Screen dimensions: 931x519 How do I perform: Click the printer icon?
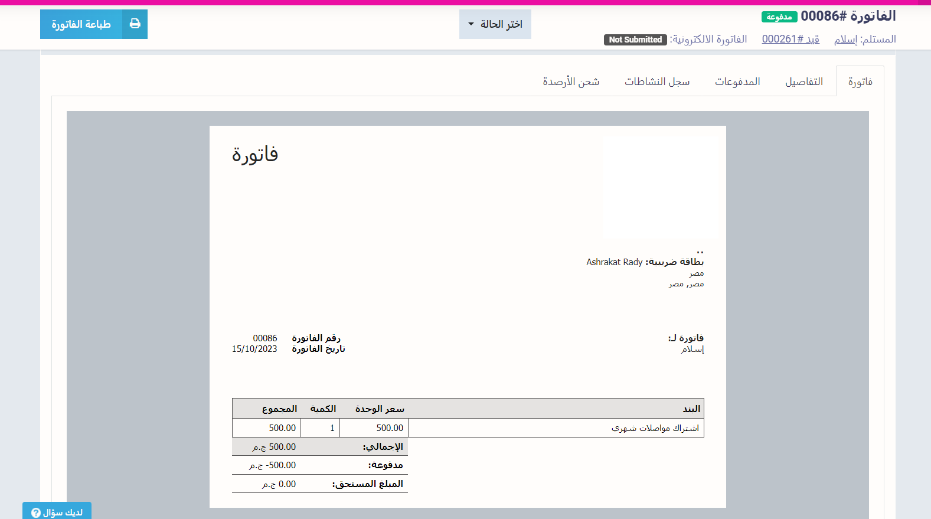(x=135, y=24)
